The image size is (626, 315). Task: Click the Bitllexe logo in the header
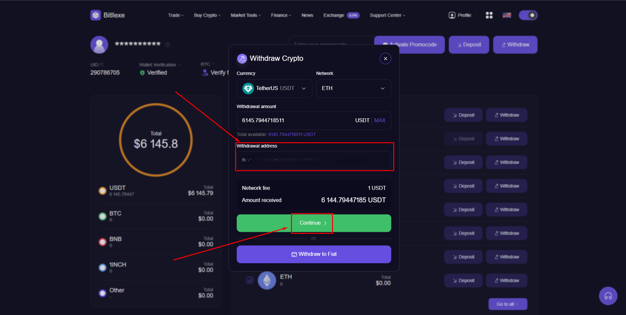[x=108, y=15]
